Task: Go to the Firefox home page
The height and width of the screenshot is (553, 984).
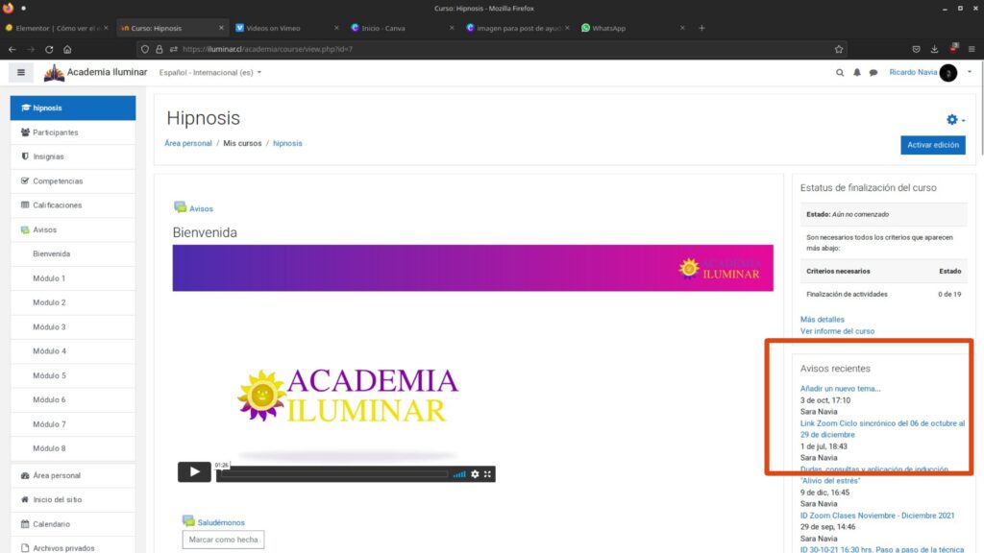Action: click(x=67, y=49)
